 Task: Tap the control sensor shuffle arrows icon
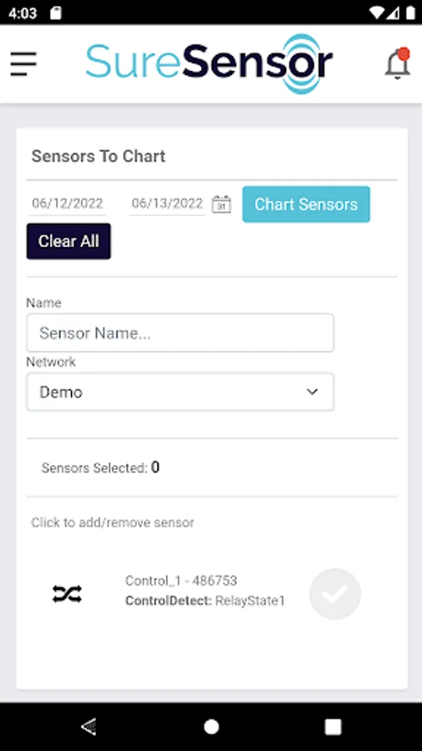[x=67, y=594]
